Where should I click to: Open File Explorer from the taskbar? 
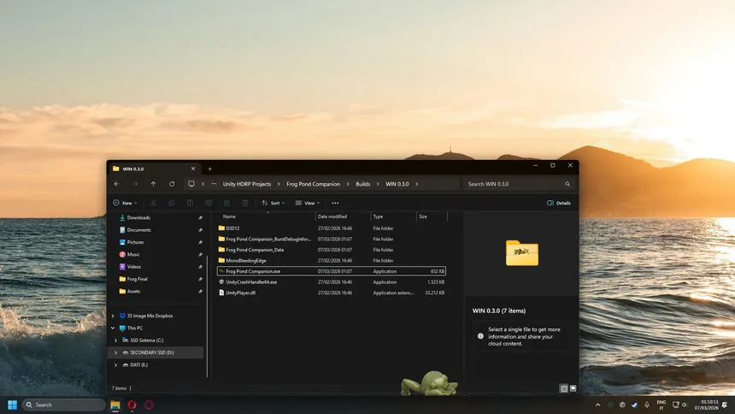click(115, 405)
